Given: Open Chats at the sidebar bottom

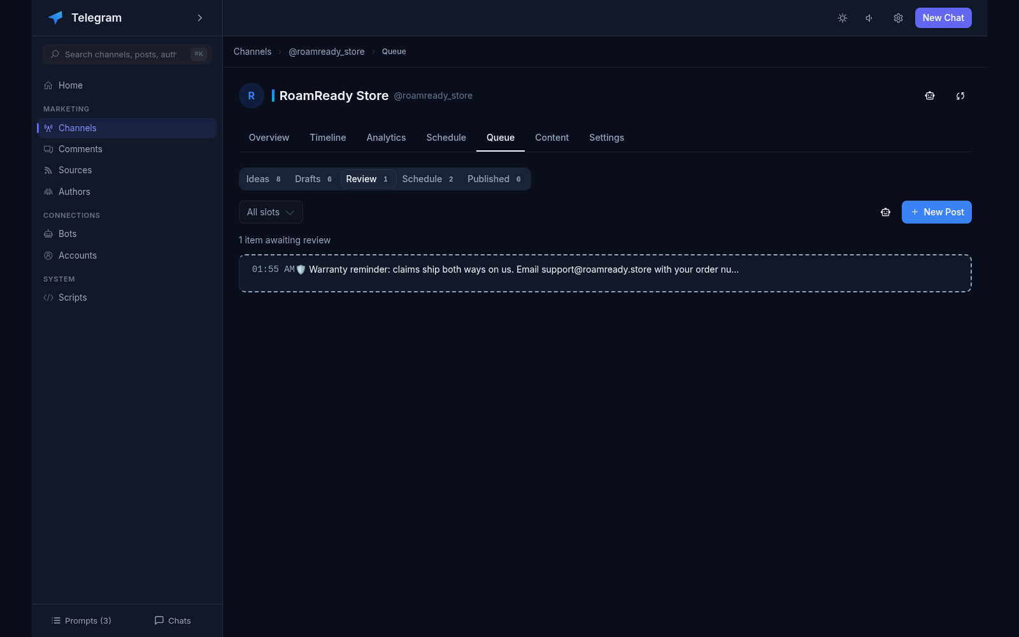Looking at the screenshot, I should 173,620.
